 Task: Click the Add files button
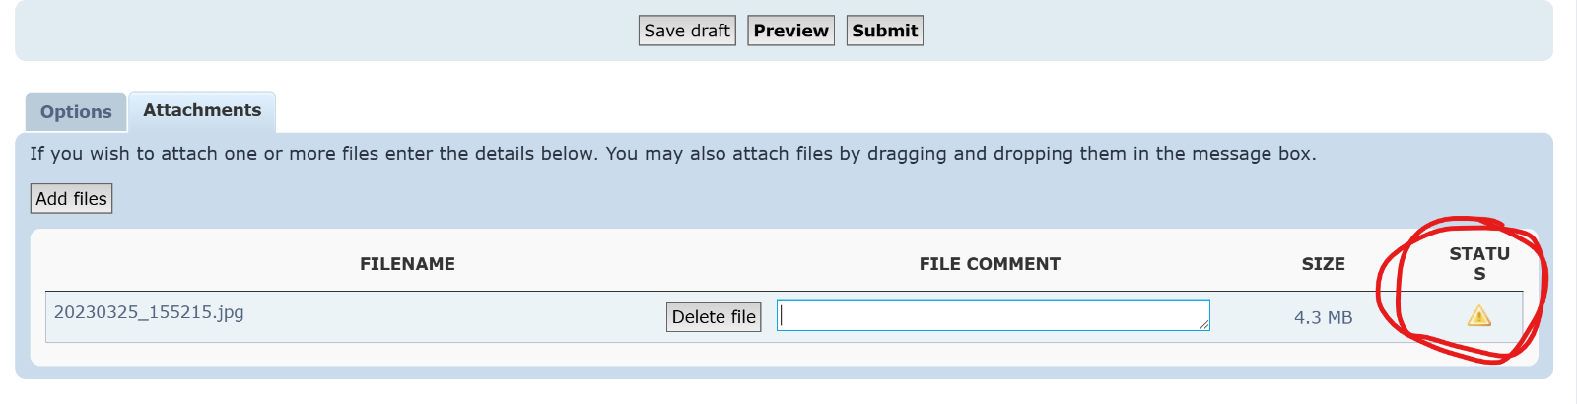click(71, 199)
